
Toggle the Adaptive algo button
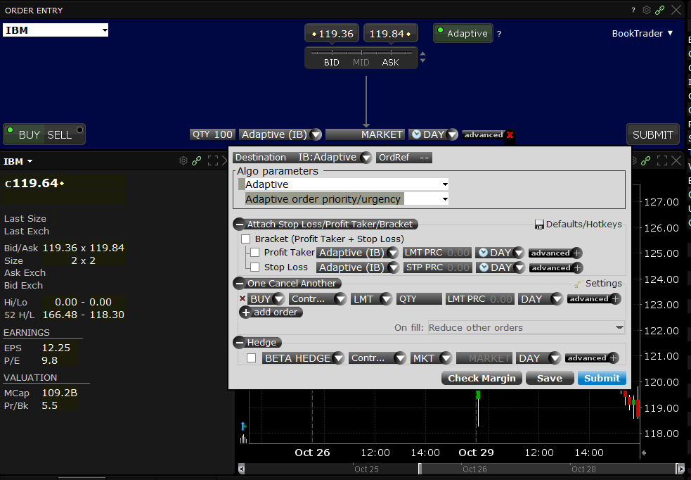pos(462,33)
